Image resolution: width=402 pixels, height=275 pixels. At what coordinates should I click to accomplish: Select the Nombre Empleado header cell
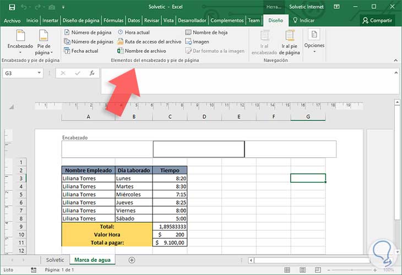[89, 170]
